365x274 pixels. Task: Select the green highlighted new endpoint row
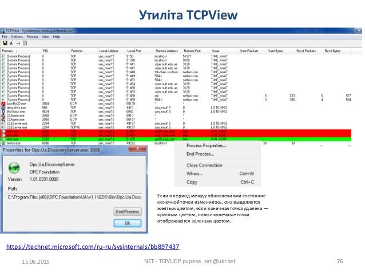(x=176, y=139)
